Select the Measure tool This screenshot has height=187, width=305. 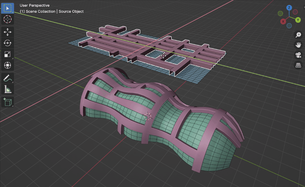[7, 89]
